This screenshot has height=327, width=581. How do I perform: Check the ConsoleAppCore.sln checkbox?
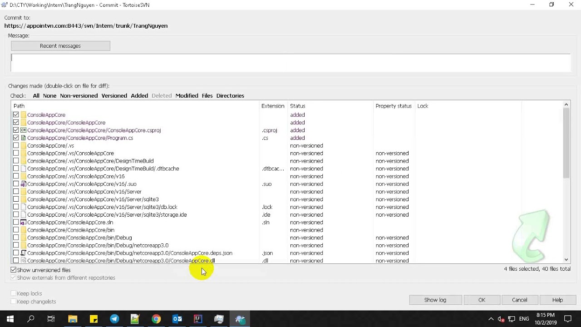(x=16, y=223)
